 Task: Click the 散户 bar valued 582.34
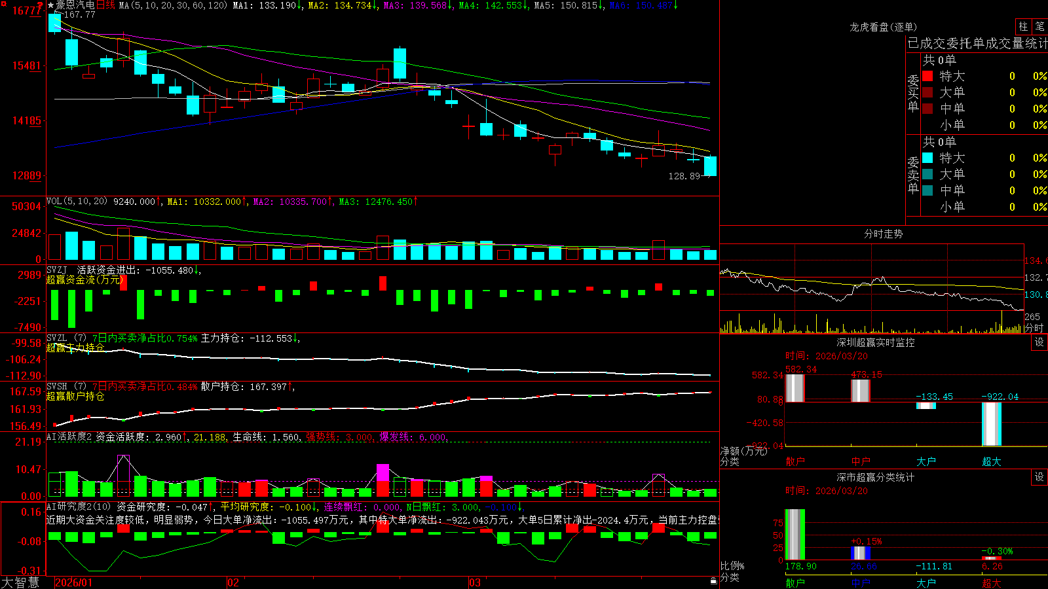point(795,388)
